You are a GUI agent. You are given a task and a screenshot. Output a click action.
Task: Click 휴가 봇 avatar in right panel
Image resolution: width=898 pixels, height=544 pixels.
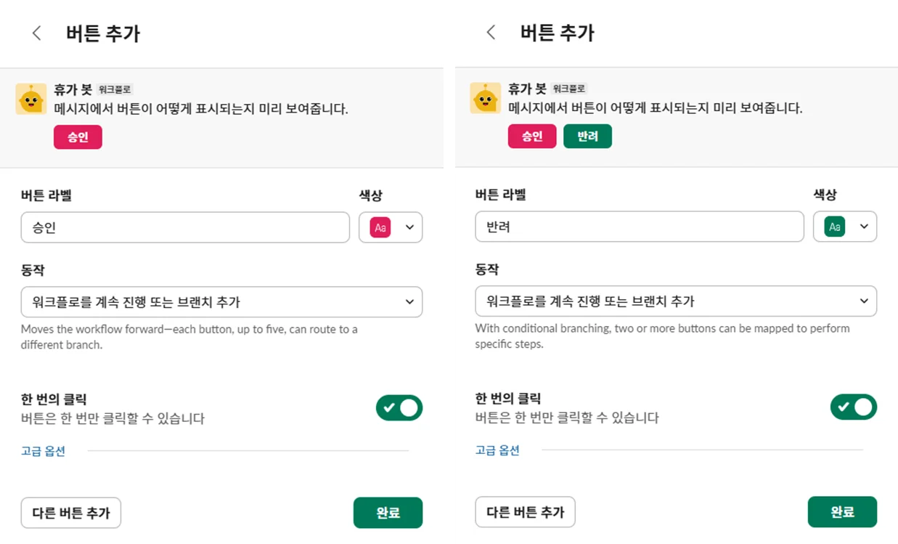[486, 99]
